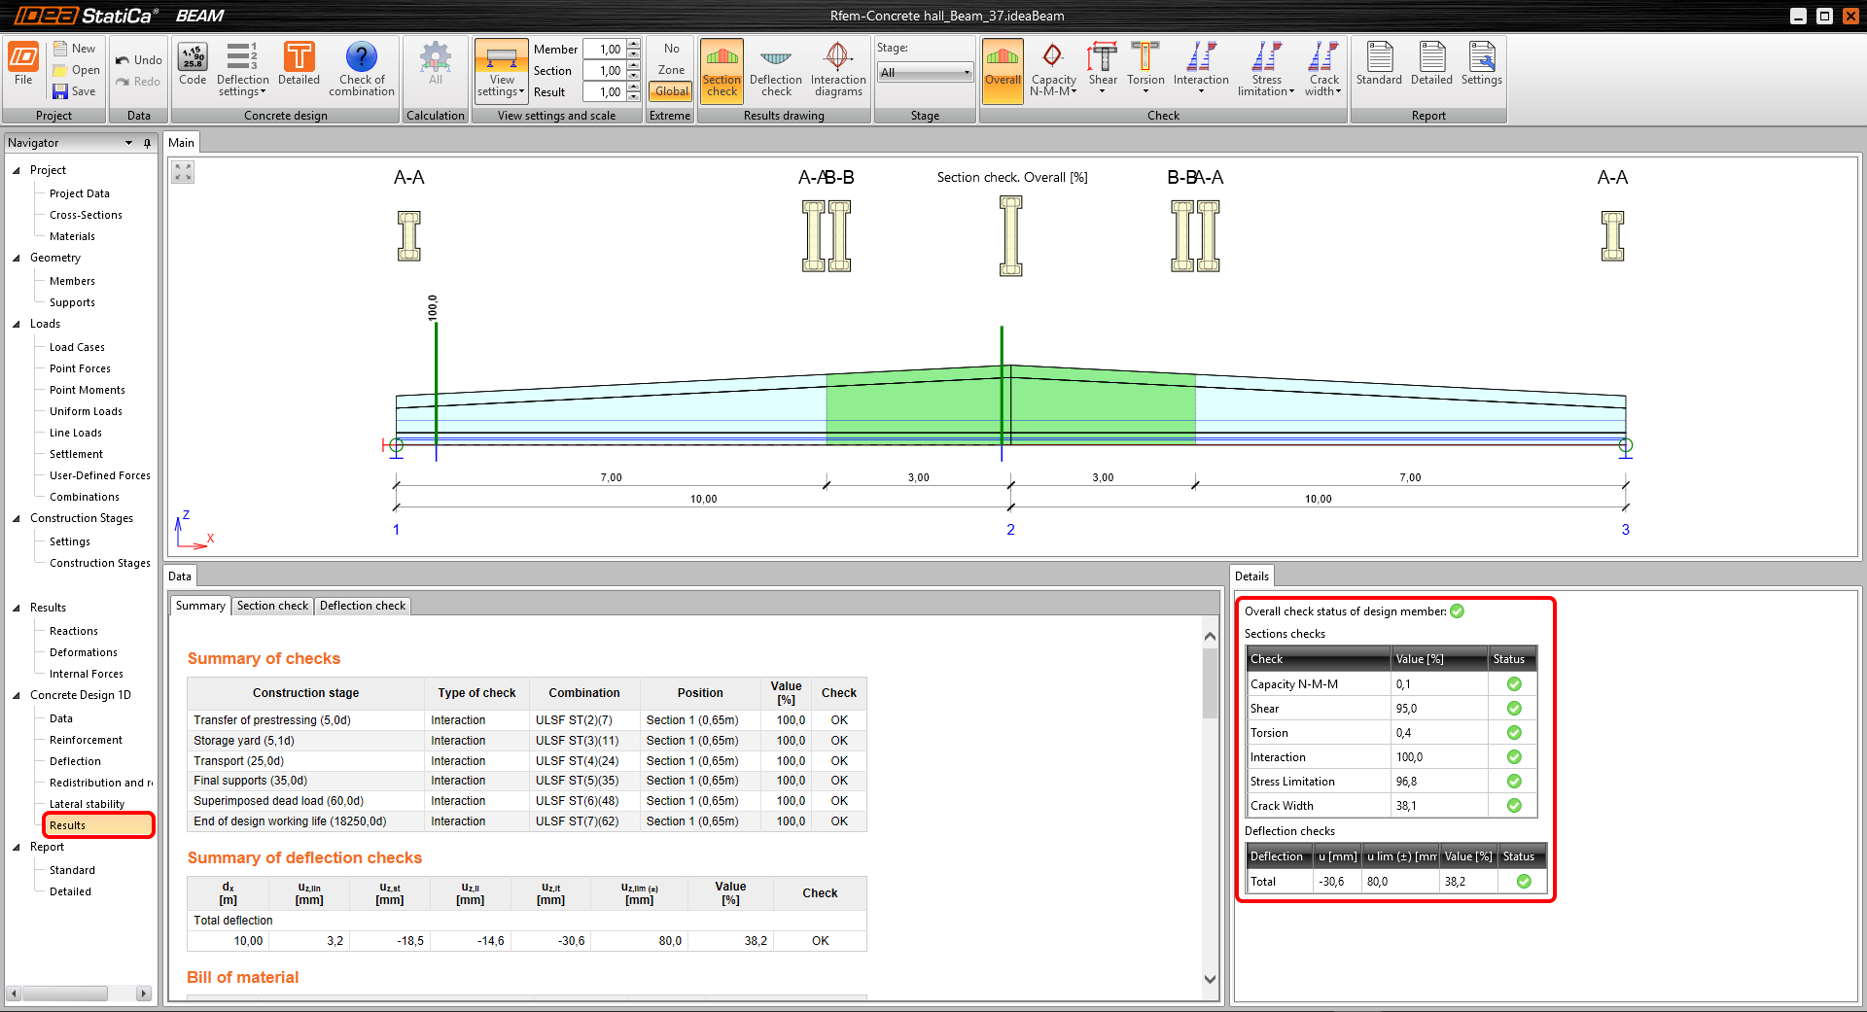Open the Code settings icon

[x=193, y=65]
